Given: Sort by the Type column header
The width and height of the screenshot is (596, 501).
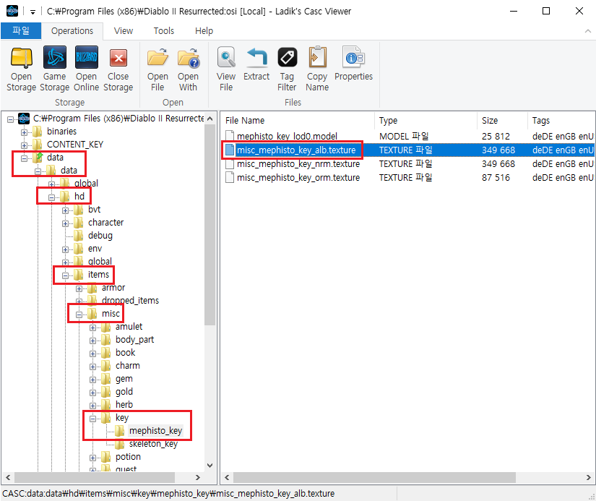Looking at the screenshot, I should tap(426, 121).
